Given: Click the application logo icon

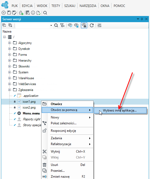Looking at the screenshot, I should (5, 5).
